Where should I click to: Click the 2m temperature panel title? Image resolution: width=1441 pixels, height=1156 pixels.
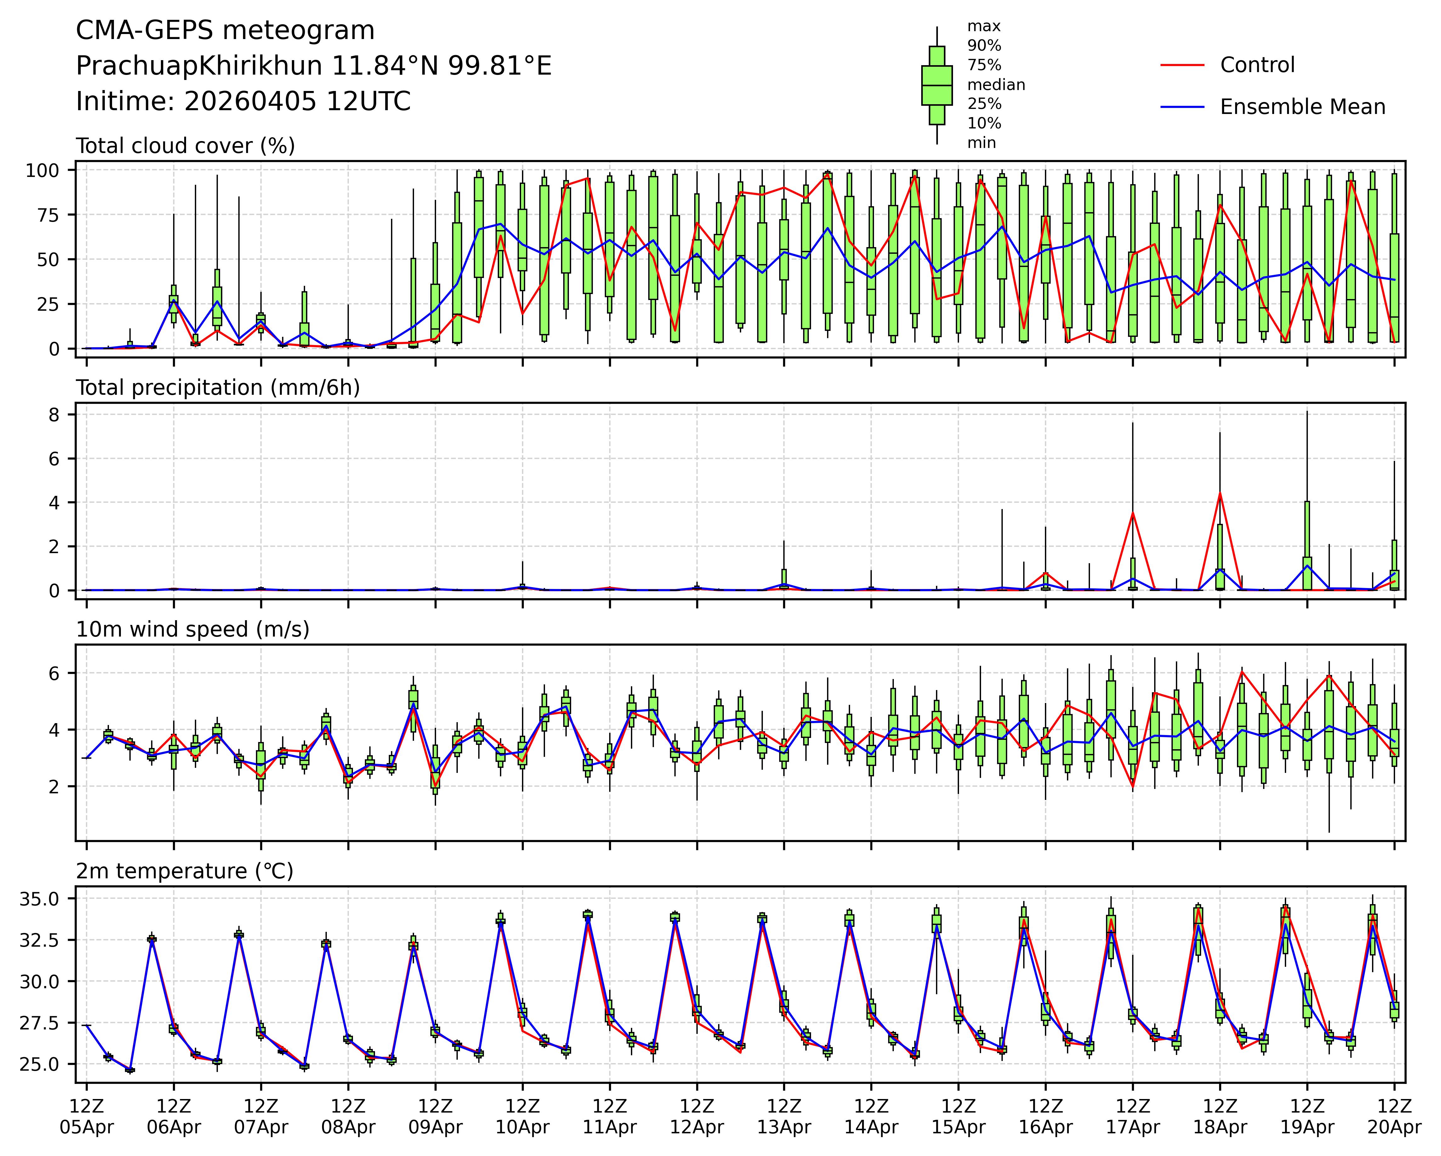(x=184, y=871)
